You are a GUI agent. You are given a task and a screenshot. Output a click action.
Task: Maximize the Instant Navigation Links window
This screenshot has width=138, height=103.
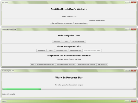tap(129, 29)
